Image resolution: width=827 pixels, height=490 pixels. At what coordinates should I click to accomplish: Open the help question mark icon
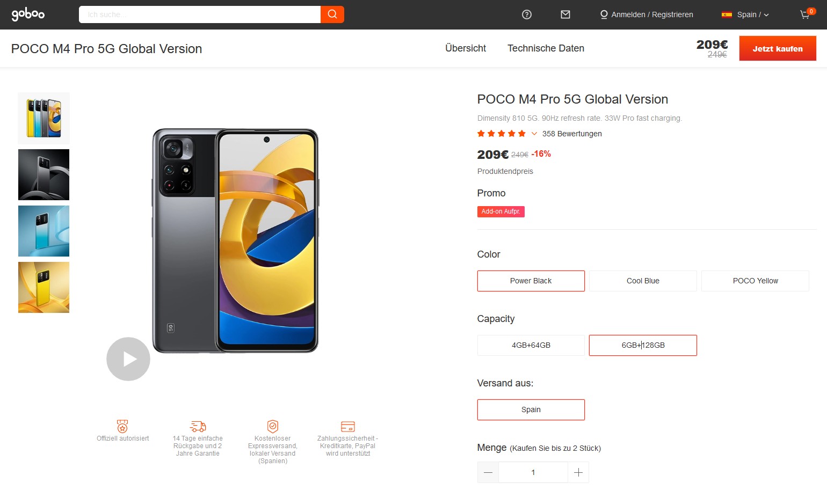click(527, 14)
